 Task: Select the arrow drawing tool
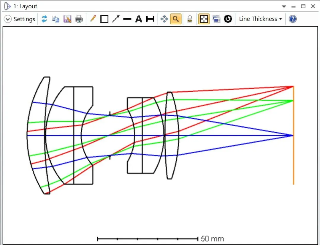[x=116, y=19]
